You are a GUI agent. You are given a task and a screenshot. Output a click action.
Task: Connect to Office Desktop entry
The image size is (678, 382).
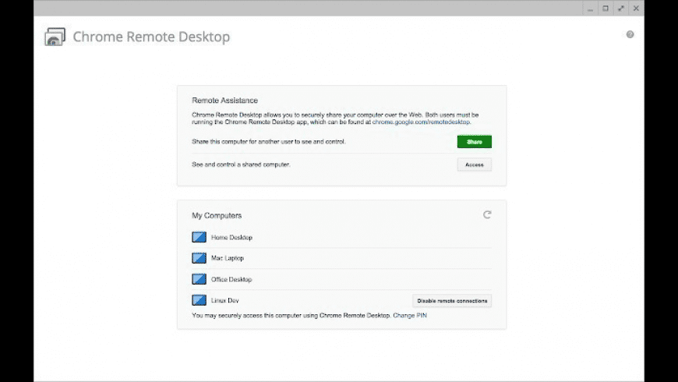coord(341,279)
